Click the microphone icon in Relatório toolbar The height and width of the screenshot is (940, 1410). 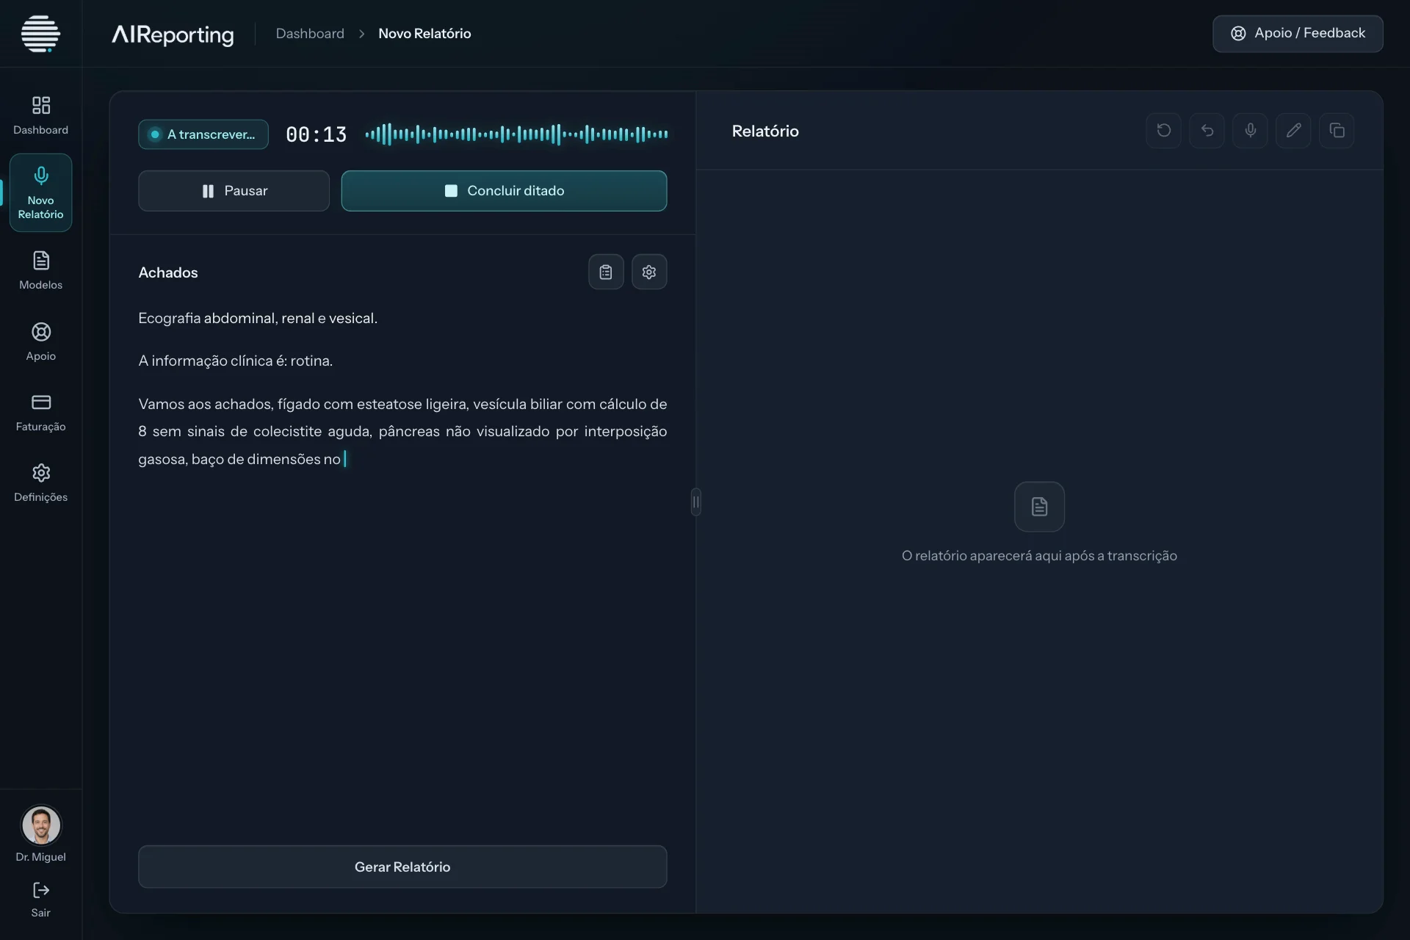(1251, 131)
